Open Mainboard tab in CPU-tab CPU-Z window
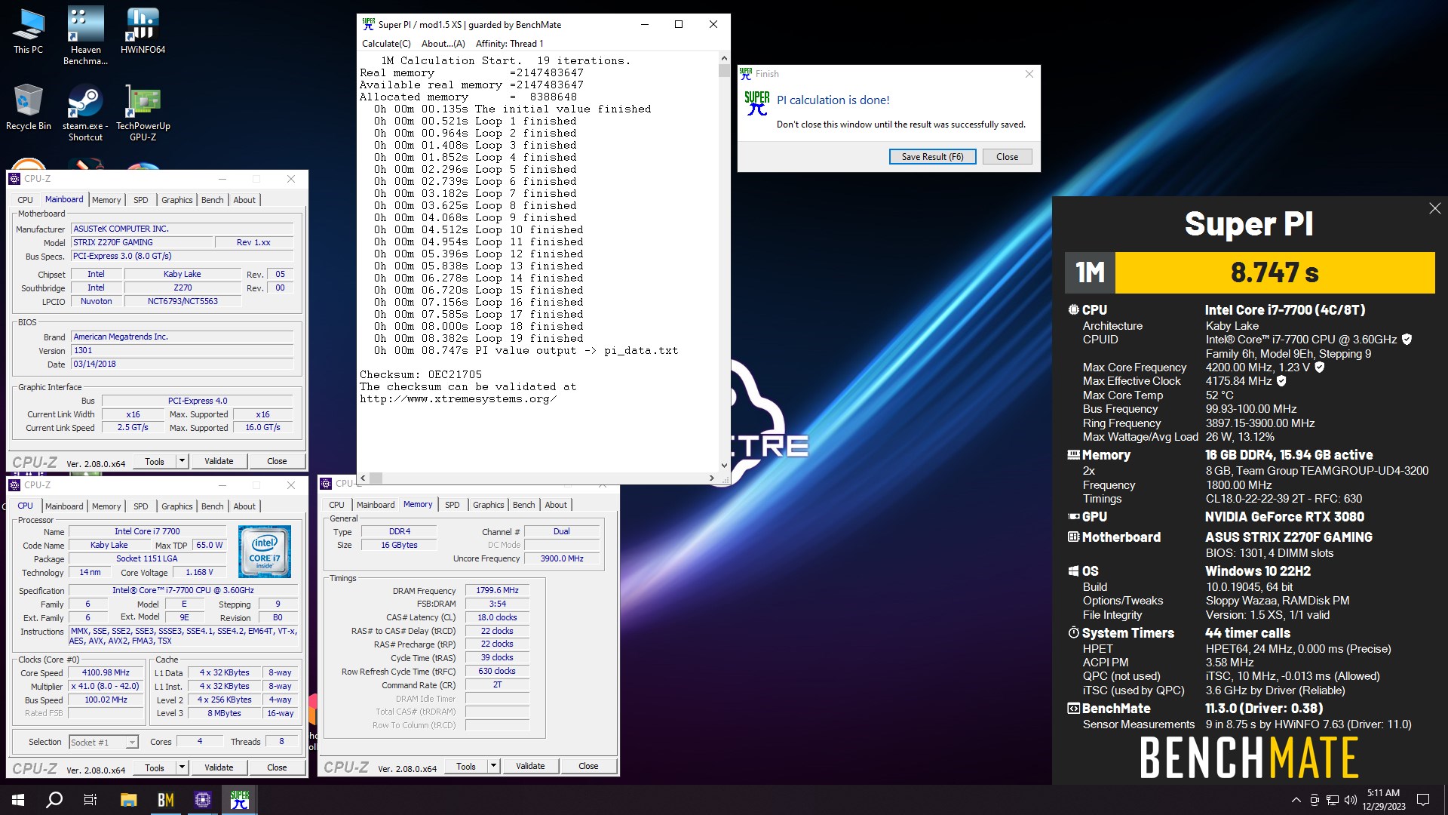Image resolution: width=1448 pixels, height=815 pixels. [64, 506]
